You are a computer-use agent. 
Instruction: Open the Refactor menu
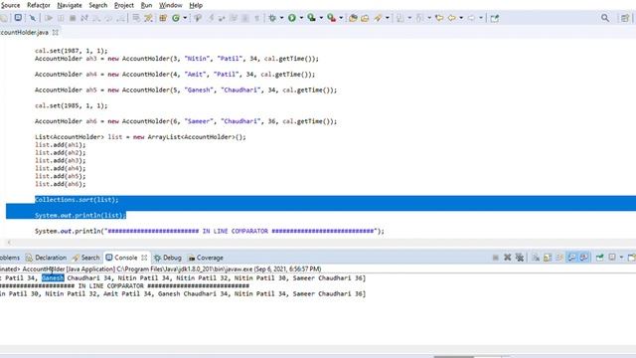39,5
